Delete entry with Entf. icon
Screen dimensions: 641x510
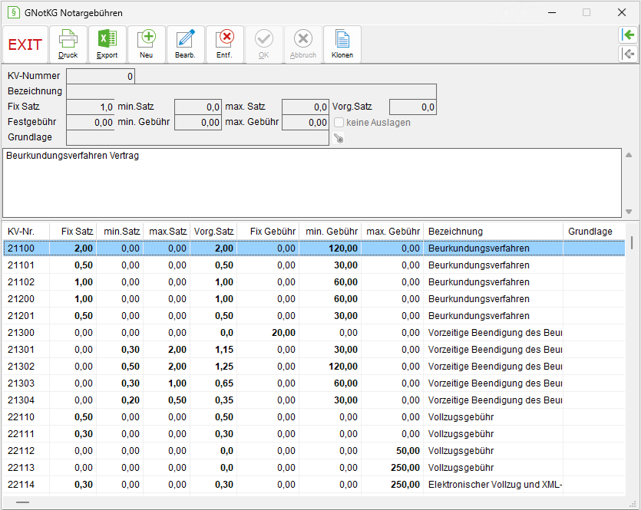tap(224, 44)
